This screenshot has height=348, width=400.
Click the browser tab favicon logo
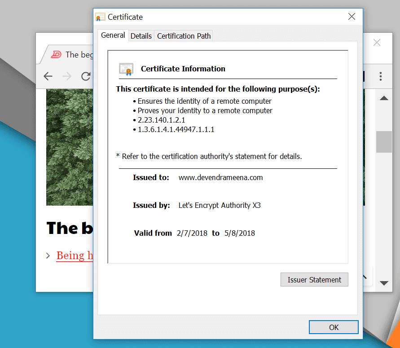pyautogui.click(x=56, y=54)
